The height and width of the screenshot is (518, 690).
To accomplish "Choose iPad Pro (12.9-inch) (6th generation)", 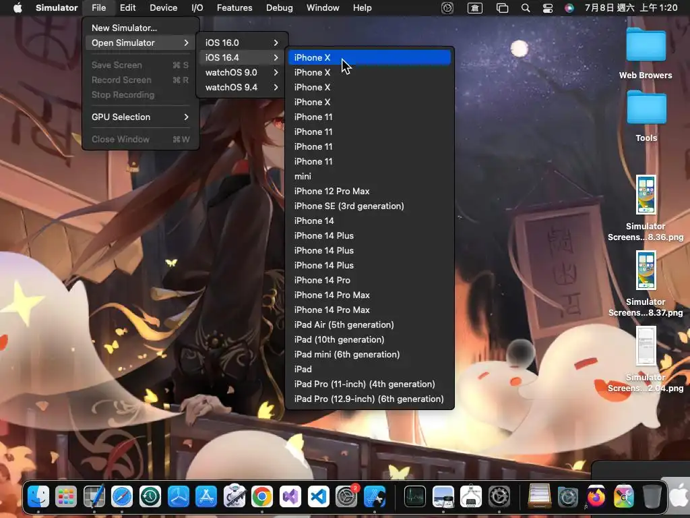I will pyautogui.click(x=370, y=399).
